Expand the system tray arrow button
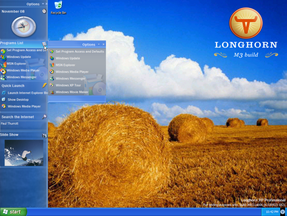This screenshot has height=216, width=287. pos(283,212)
